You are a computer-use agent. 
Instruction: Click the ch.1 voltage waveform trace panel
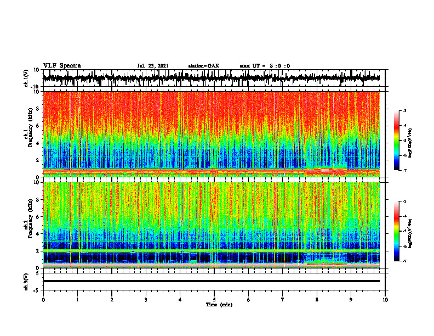pos(214,78)
